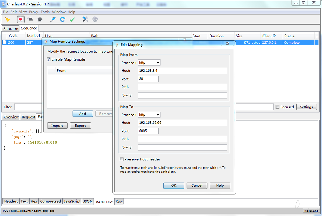Repeat the request with the refresh icon
Screen dimensions: 322x216
click(x=63, y=19)
